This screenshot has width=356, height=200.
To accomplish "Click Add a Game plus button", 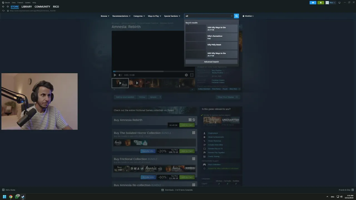I will (9, 190).
